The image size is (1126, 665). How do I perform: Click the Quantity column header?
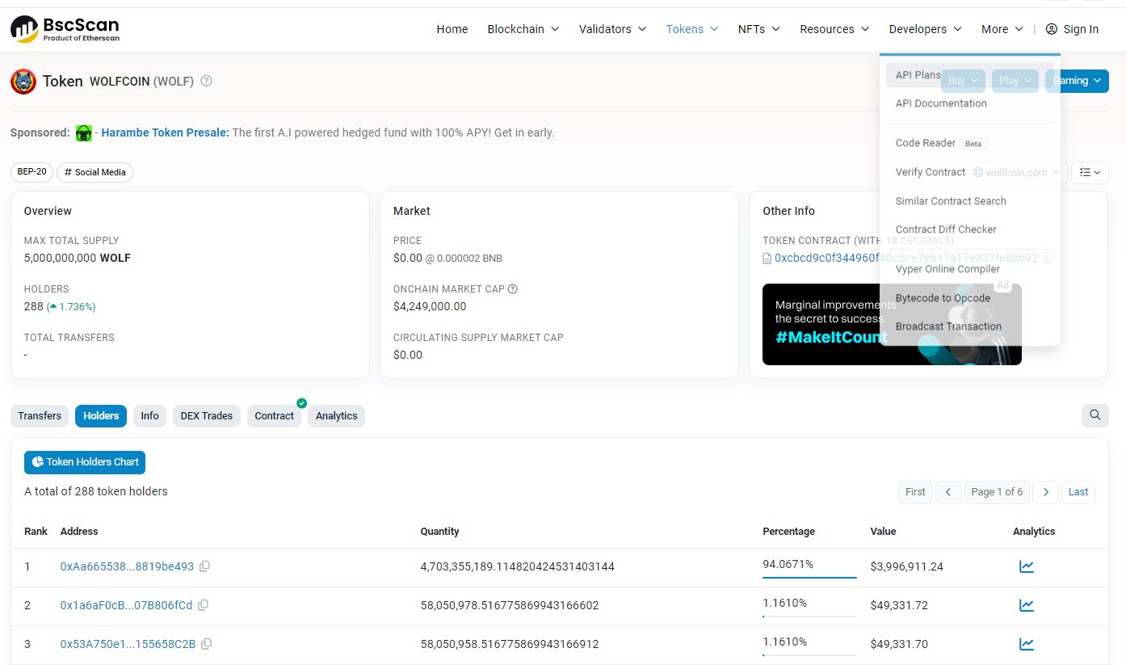(x=439, y=531)
